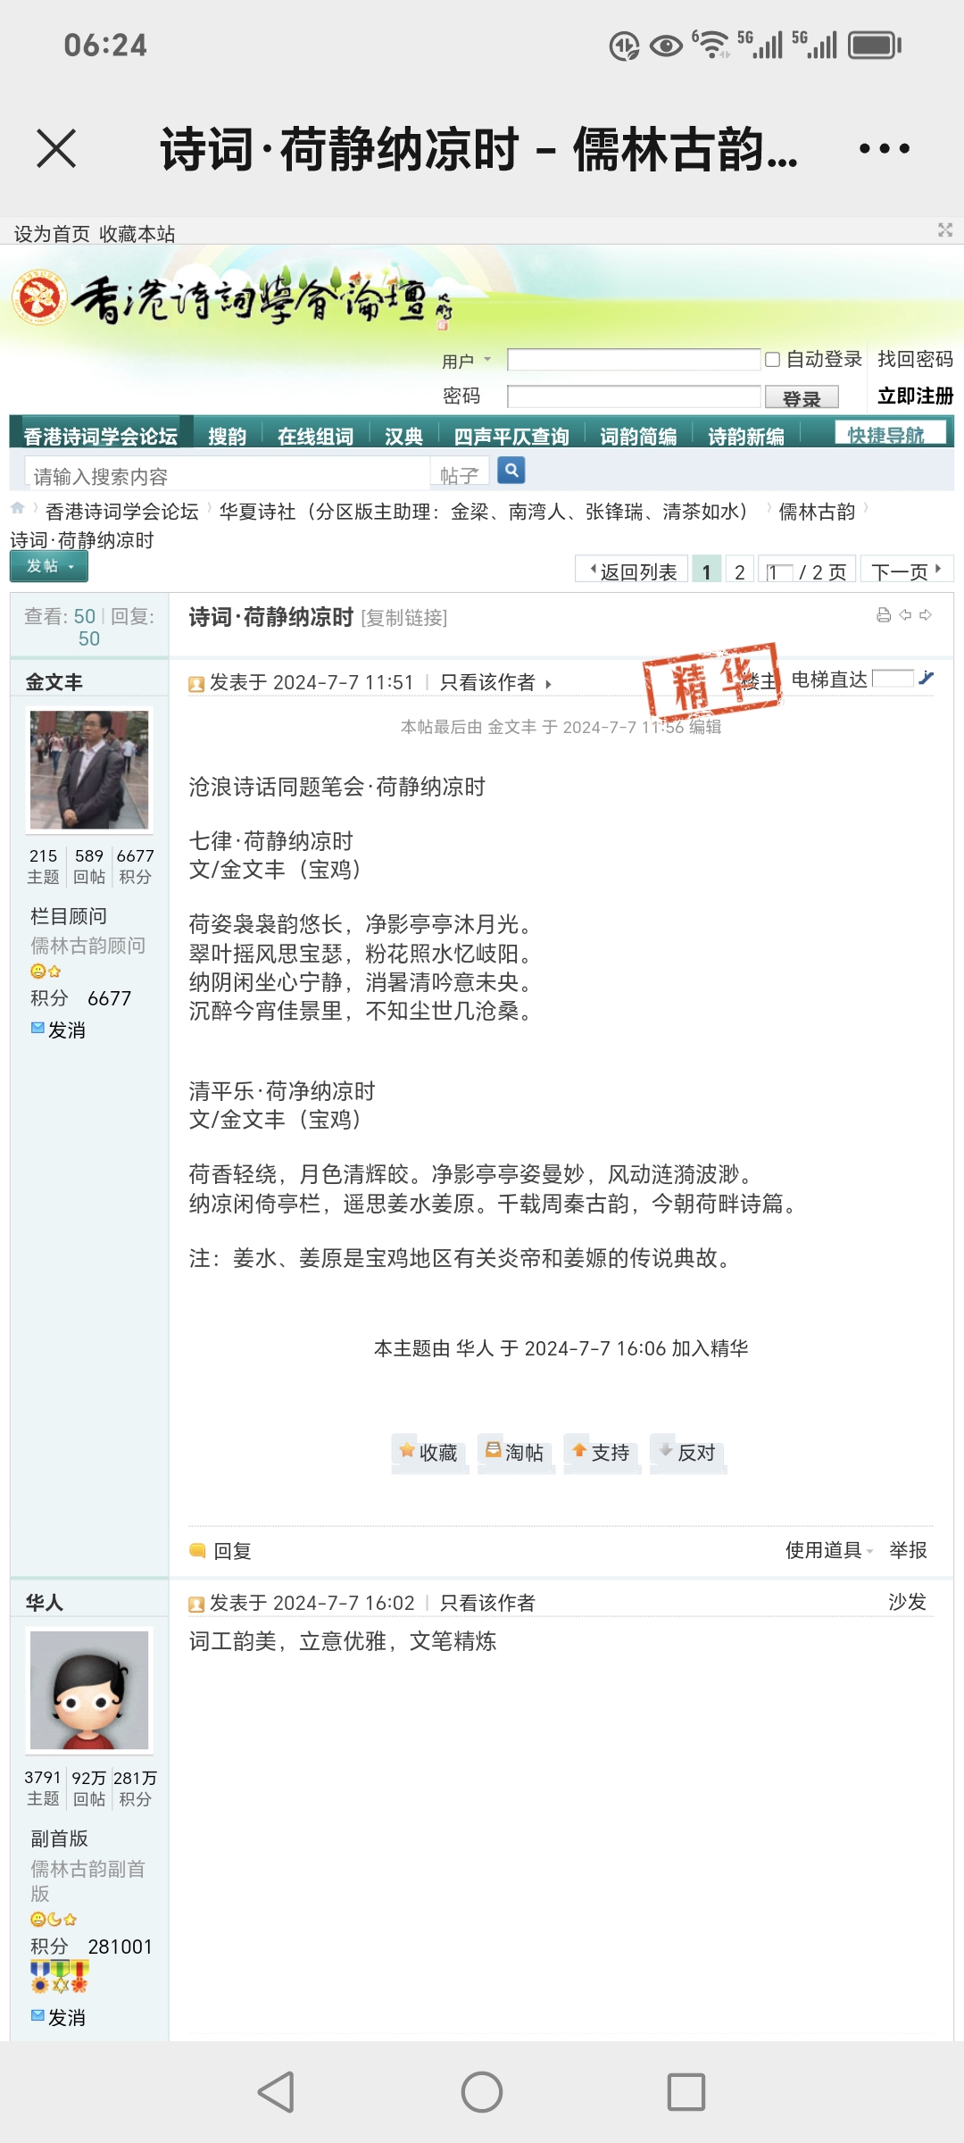Open the 发帖 new post dropdown
This screenshot has width=964, height=2143.
pyautogui.click(x=48, y=566)
